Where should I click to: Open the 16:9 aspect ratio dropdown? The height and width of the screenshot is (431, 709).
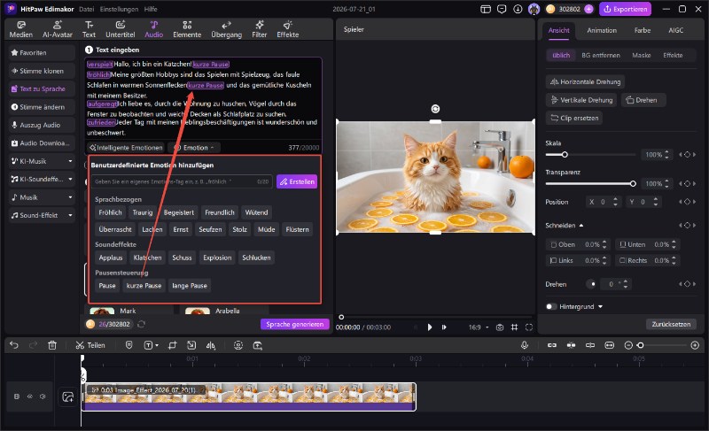479,327
